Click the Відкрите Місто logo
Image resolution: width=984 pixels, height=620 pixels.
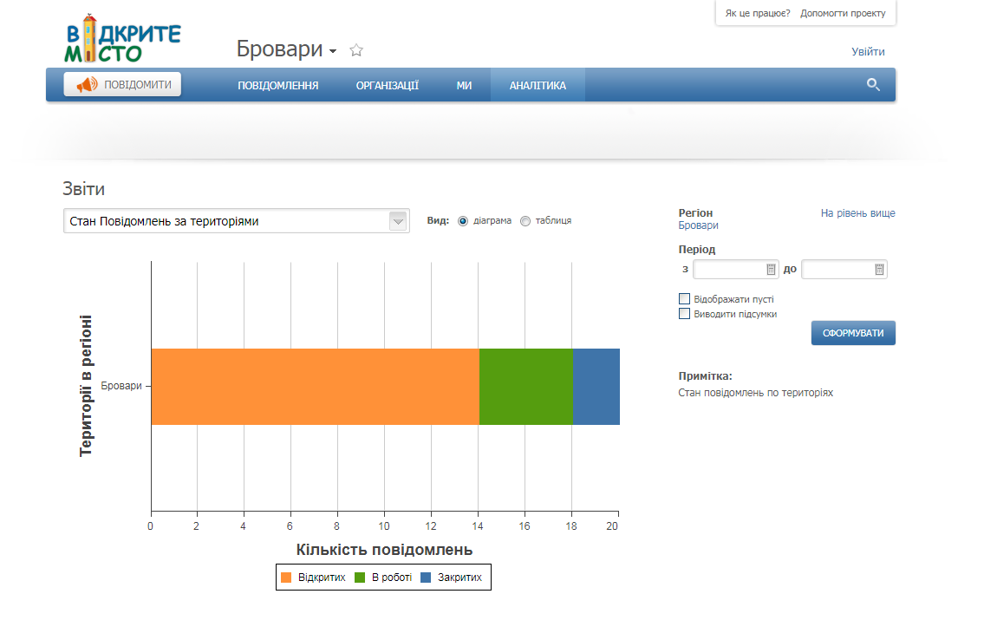pyautogui.click(x=123, y=39)
